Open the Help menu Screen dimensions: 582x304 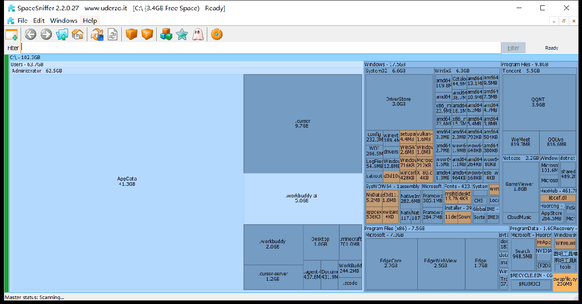click(90, 21)
